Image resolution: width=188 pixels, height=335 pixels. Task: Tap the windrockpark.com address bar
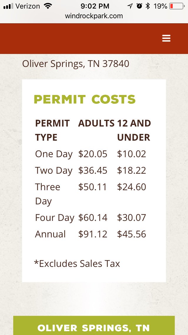pos(94,16)
